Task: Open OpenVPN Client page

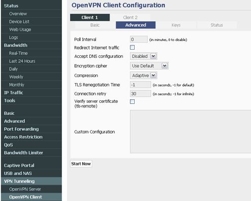Action: click(x=32, y=197)
